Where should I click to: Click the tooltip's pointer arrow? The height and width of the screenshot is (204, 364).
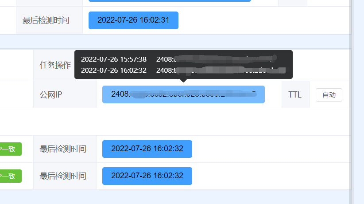click(183, 80)
